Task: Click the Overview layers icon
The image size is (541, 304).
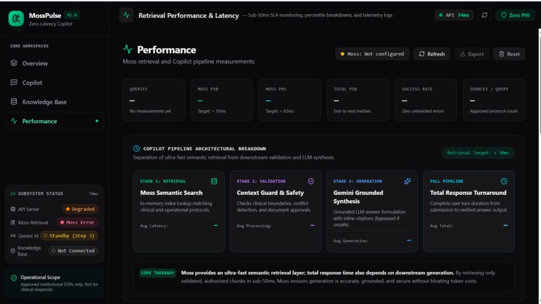Action: point(14,63)
